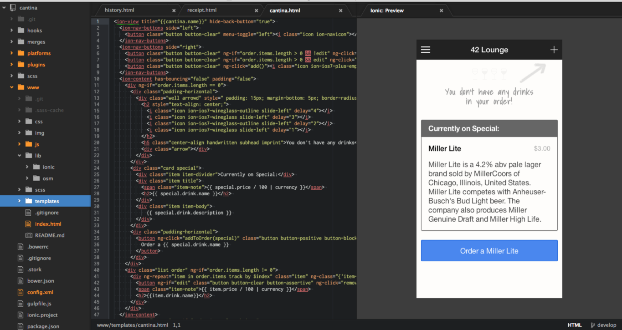Click the Miller Lite title in preview card
The width and height of the screenshot is (622, 330).
click(444, 148)
